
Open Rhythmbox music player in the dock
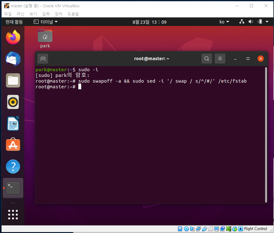[13, 102]
